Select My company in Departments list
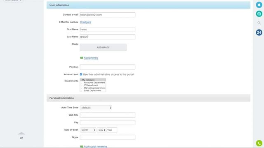Image resolution: width=264 pixels, height=148 pixels. click(93, 80)
